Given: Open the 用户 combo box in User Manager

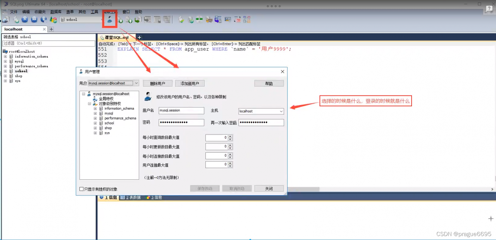Looking at the screenshot, I should click(x=113, y=83).
